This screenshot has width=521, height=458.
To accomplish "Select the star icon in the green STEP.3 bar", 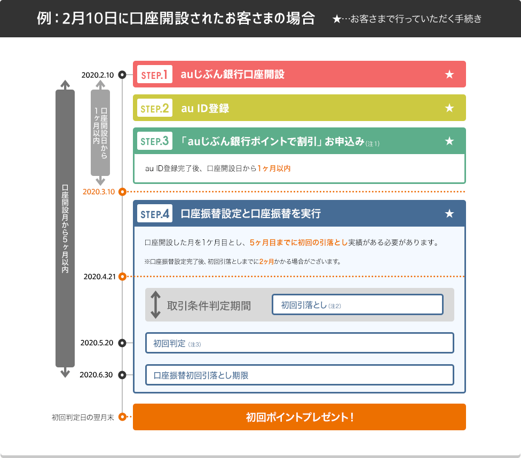I will click(449, 141).
